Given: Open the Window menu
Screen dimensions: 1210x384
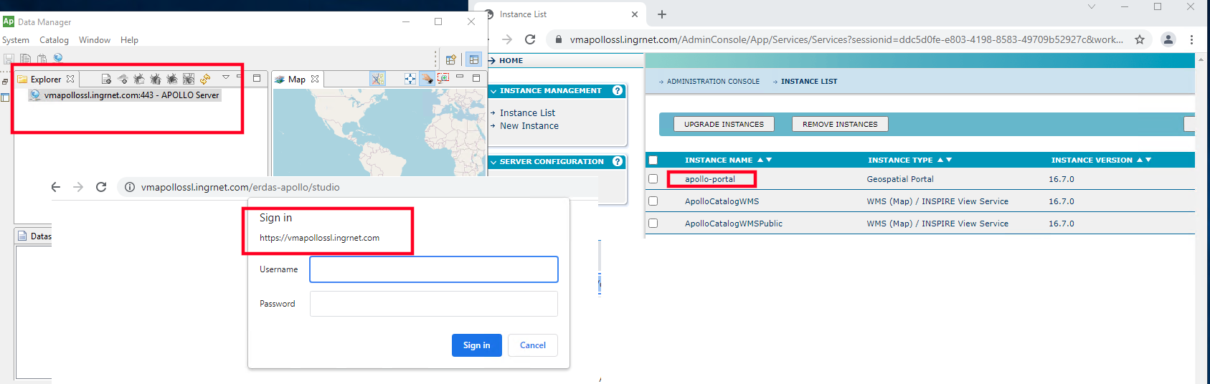Looking at the screenshot, I should pyautogui.click(x=95, y=40).
